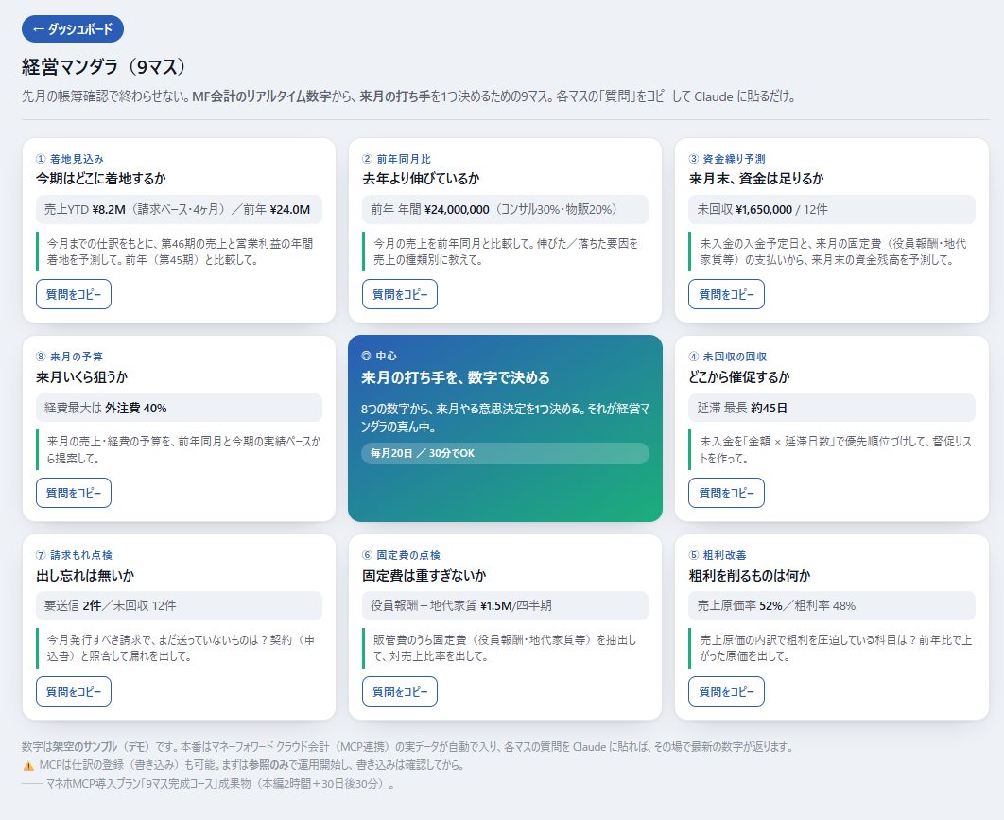
Task: Click the ⑥ 固定費の点検 label
Action: 401,555
